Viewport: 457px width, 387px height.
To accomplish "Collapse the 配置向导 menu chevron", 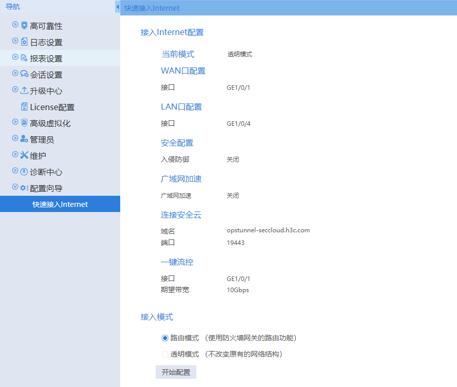I will (15, 187).
